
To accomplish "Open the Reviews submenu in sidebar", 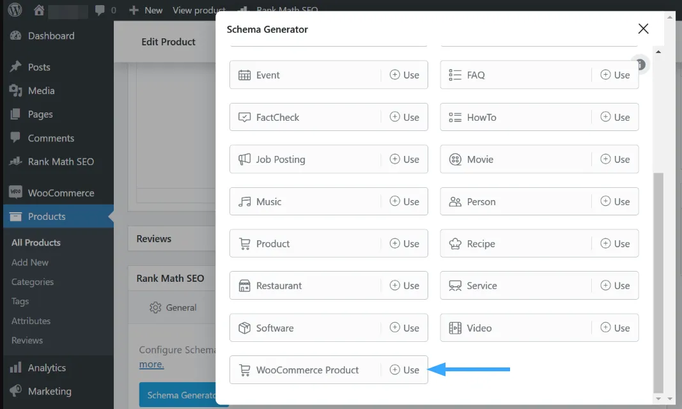I will pyautogui.click(x=27, y=341).
